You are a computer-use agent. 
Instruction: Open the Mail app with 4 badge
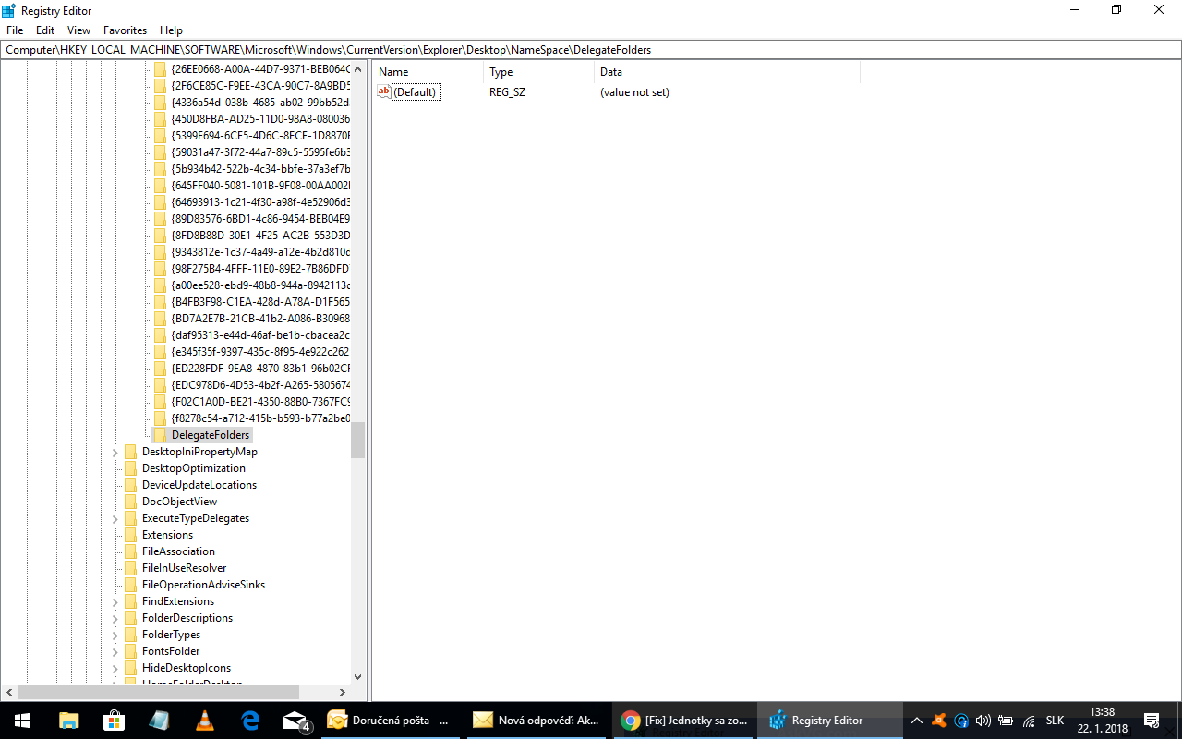coord(295,721)
